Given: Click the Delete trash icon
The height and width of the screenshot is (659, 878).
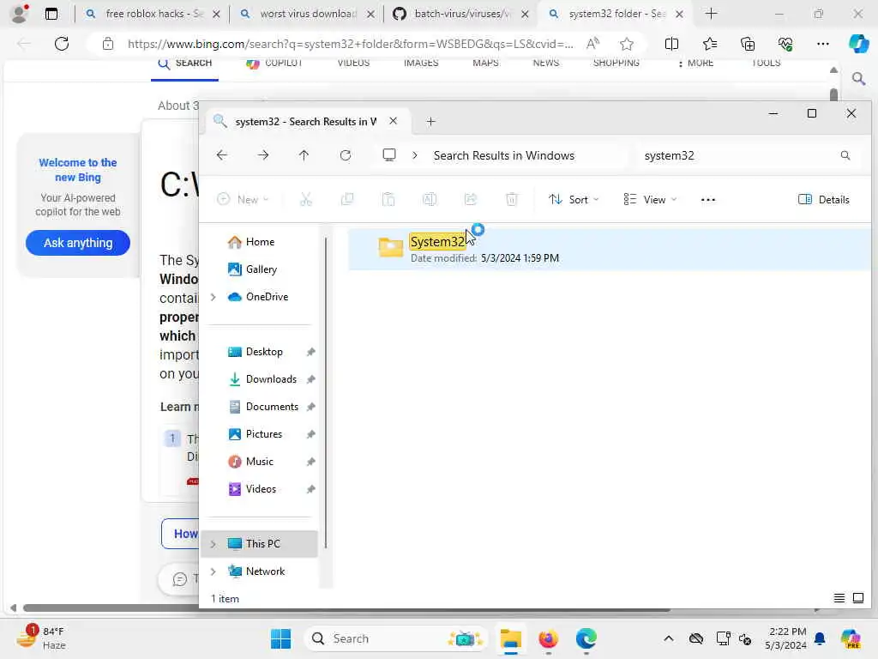Looking at the screenshot, I should 511,199.
